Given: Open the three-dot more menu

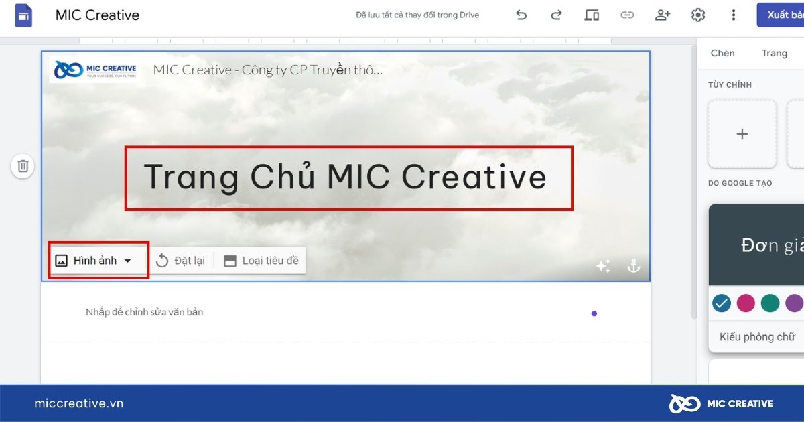Looking at the screenshot, I should coord(734,15).
